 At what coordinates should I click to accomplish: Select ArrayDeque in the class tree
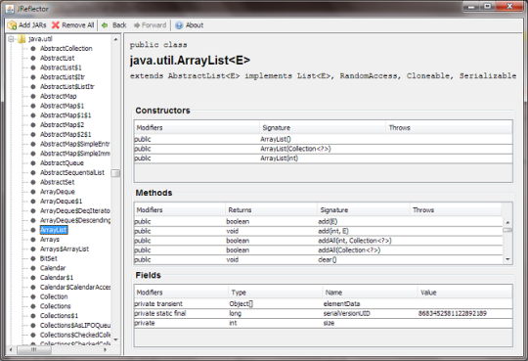coord(58,192)
